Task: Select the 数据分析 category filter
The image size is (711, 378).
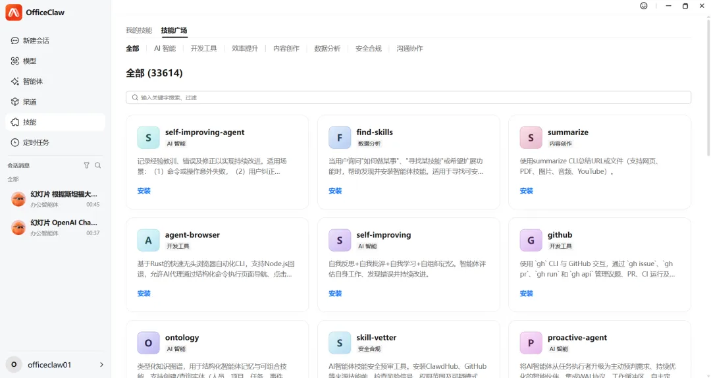Action: tap(327, 49)
